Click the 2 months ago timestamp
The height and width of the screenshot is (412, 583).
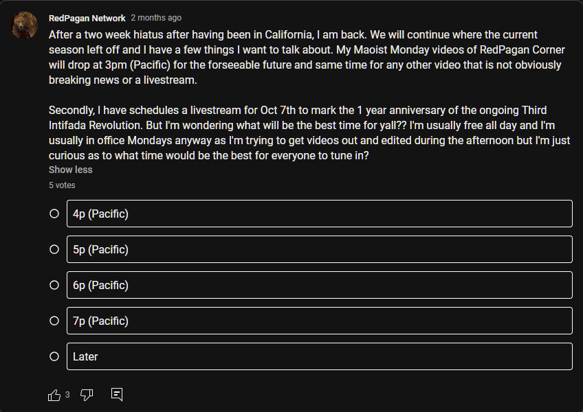156,18
